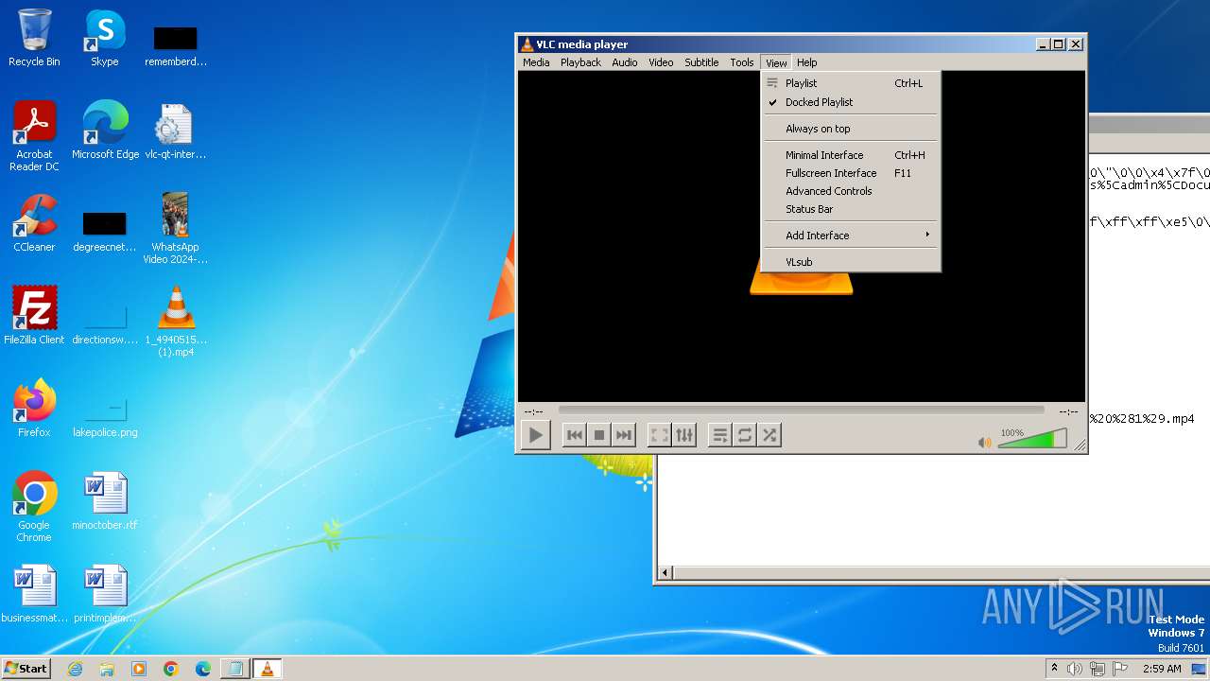Viewport: 1210px width, 681px height.
Task: Toggle the loop mode button
Action: [x=745, y=435]
